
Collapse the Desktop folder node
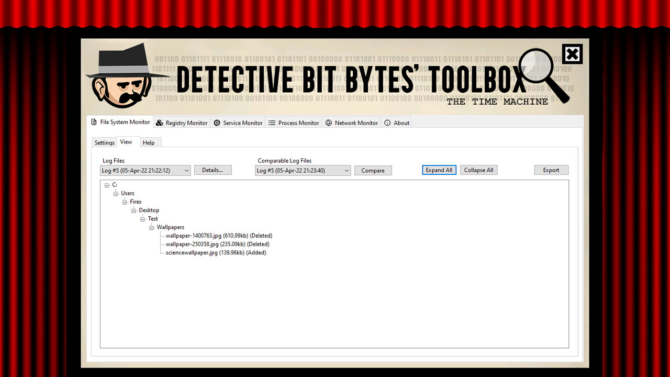(134, 210)
